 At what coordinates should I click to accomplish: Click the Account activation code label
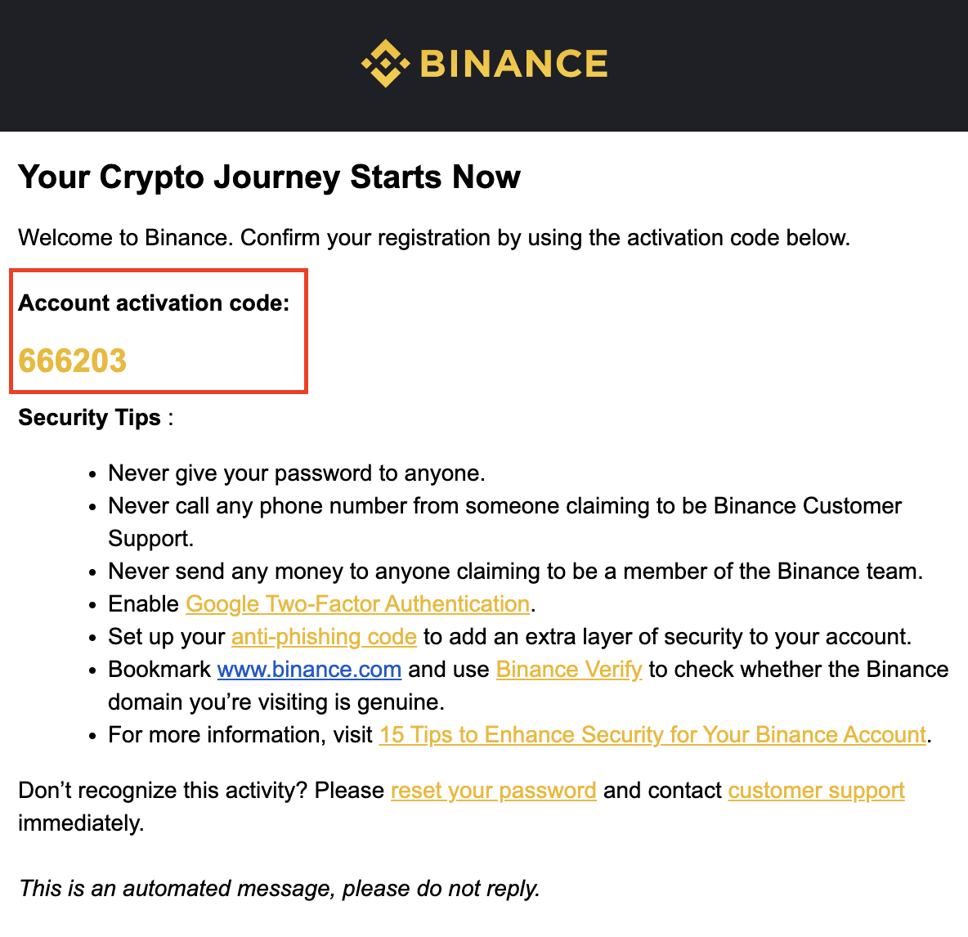pos(154,303)
